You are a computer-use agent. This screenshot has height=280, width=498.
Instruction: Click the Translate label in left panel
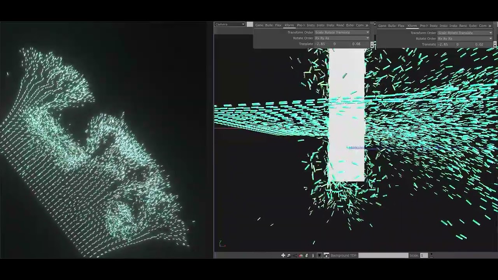coord(306,44)
